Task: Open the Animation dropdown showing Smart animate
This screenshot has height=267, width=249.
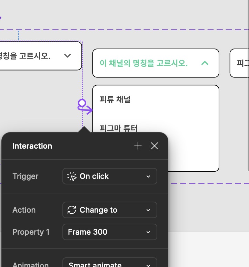Action: point(110,263)
